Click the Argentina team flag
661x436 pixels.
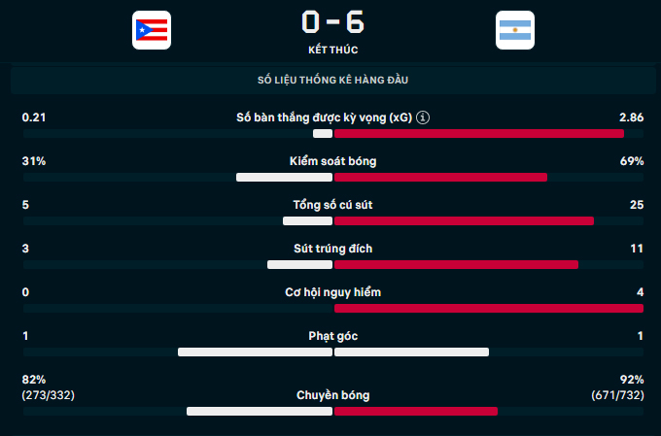pos(514,31)
